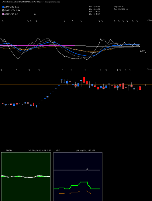Select the DOW PT: 1.8 label
The image size is (152, 201).
coord(11,14)
